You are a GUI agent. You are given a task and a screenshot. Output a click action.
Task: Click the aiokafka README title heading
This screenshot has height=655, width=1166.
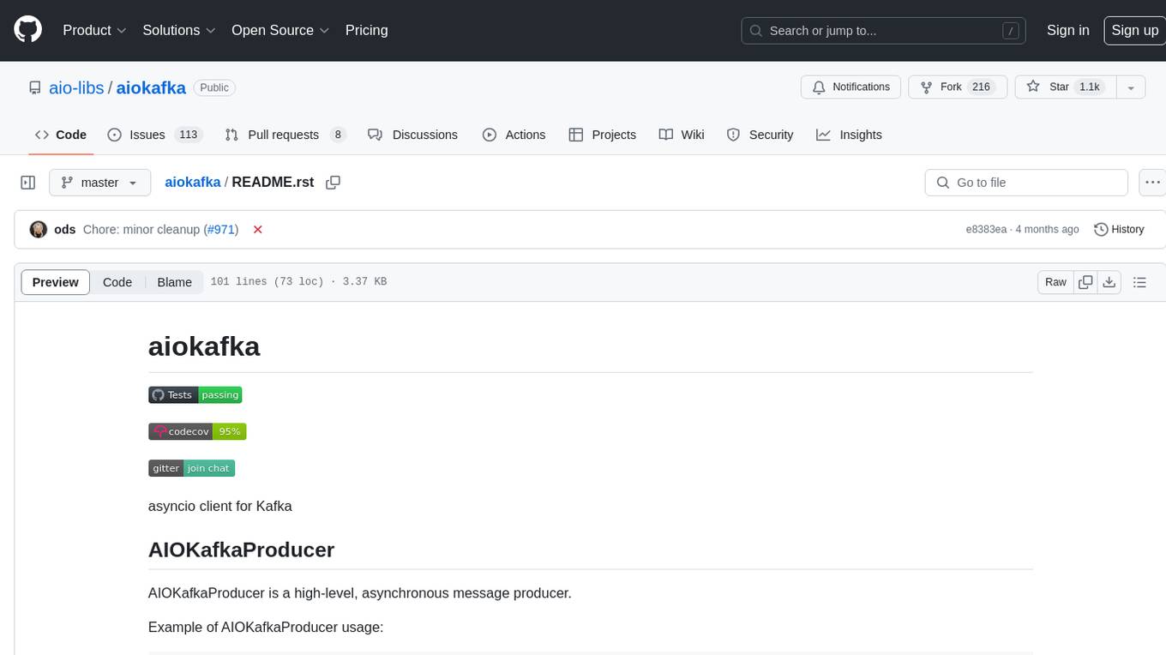point(204,346)
